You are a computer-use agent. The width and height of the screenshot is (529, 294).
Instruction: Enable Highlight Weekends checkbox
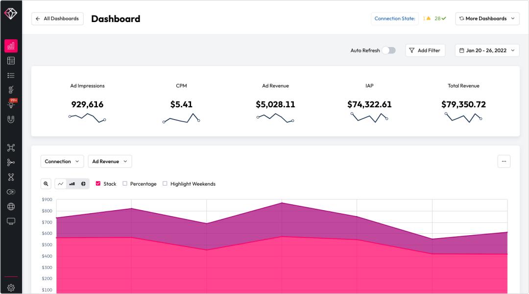pos(165,184)
